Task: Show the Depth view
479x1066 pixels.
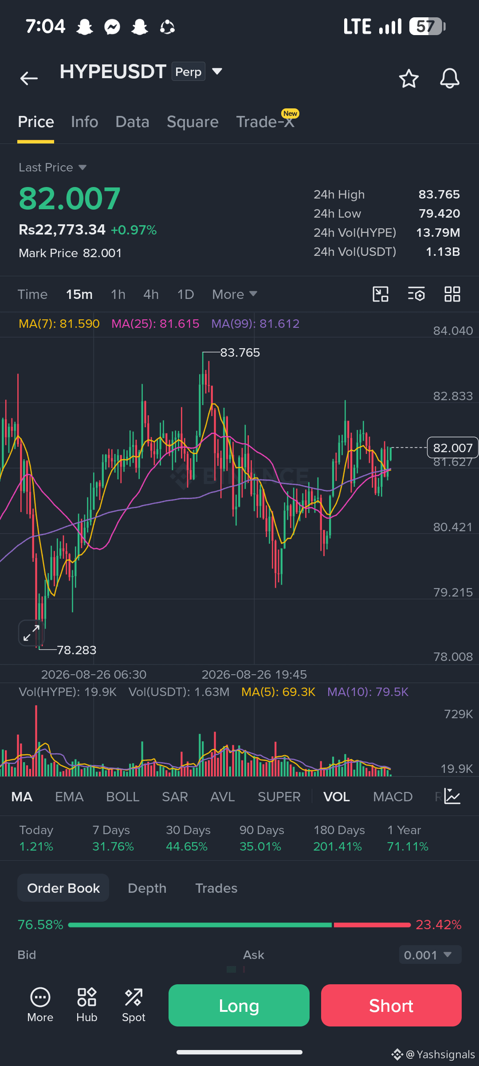Action: click(x=147, y=888)
